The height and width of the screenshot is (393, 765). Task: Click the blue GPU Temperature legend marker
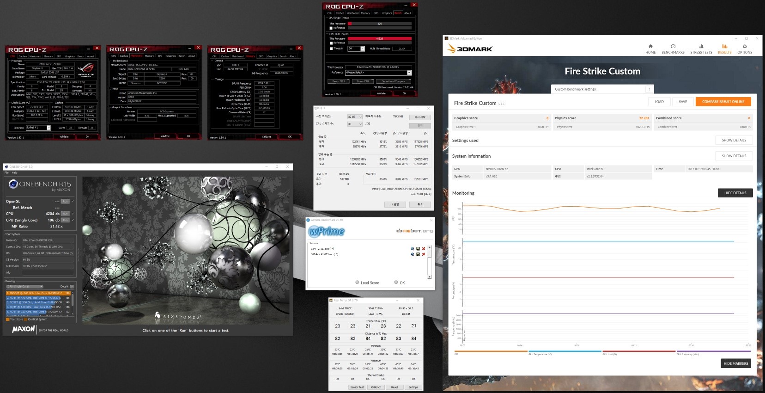coord(565,351)
